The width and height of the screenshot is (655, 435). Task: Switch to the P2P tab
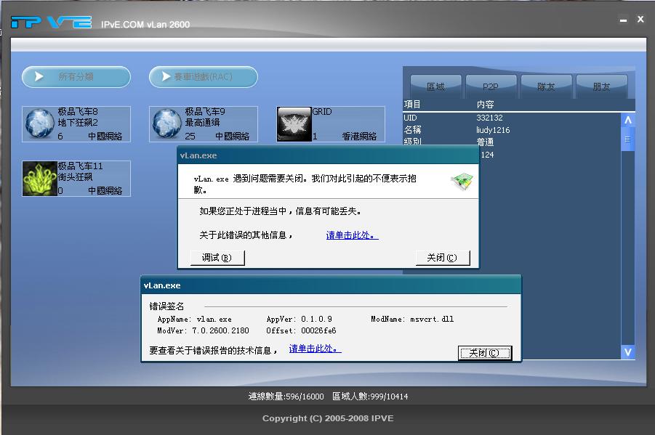(x=491, y=86)
